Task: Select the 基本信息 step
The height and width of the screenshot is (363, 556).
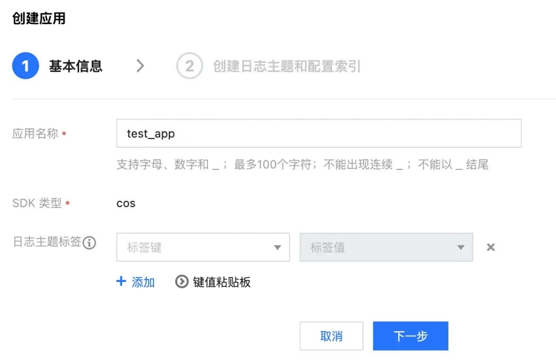Action: [75, 65]
